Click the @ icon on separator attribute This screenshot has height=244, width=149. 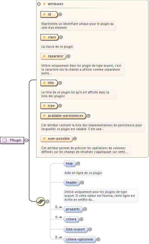coord(44,56)
